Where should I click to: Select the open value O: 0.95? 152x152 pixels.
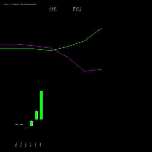click(53, 10)
